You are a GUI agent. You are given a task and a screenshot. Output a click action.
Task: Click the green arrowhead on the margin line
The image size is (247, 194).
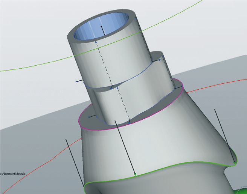click(x=135, y=174)
